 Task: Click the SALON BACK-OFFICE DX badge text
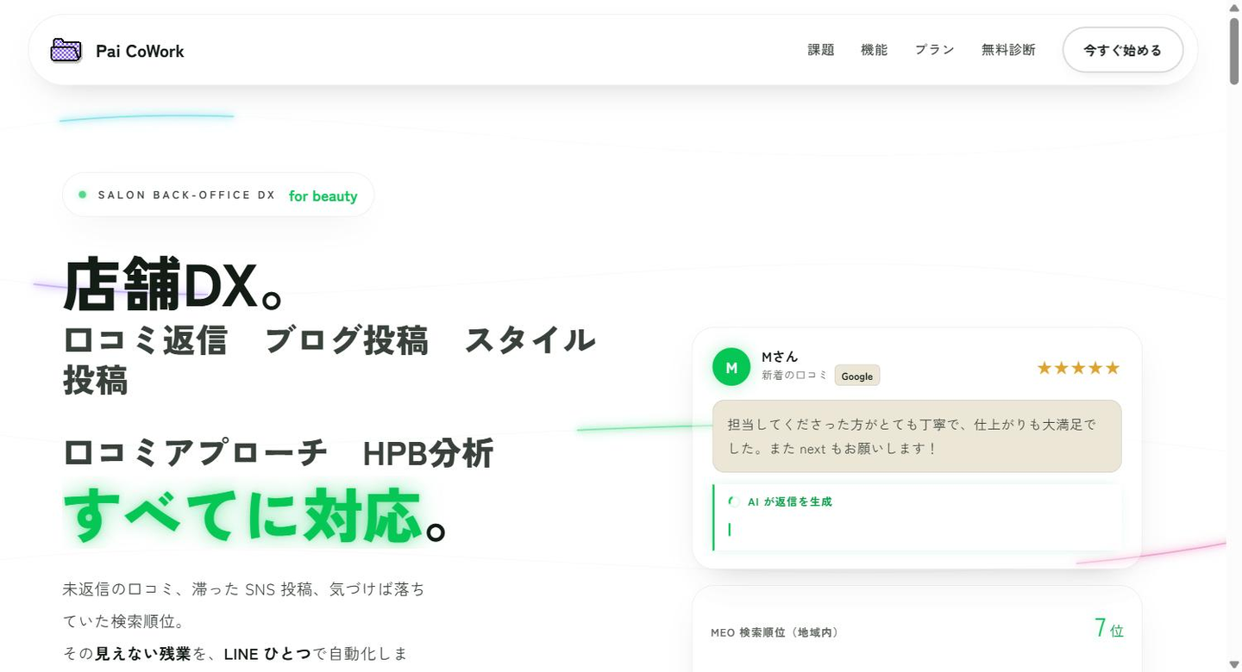coord(187,196)
